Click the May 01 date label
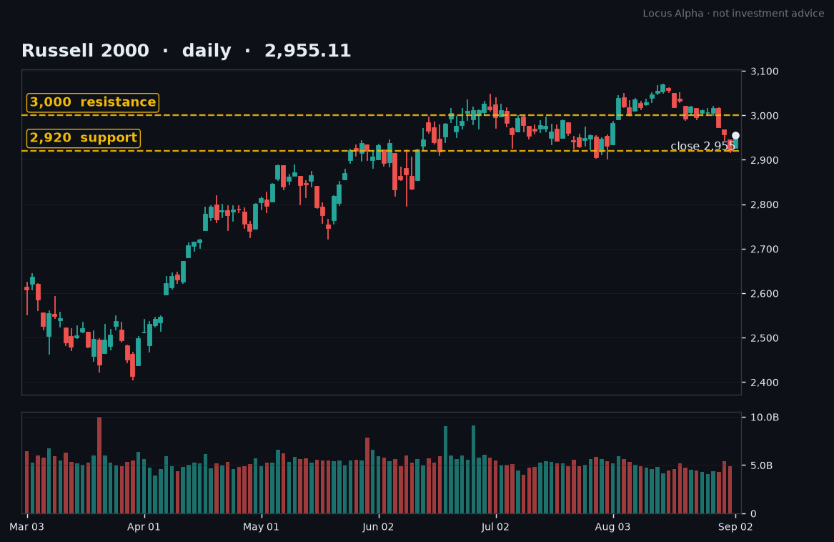 [261, 527]
